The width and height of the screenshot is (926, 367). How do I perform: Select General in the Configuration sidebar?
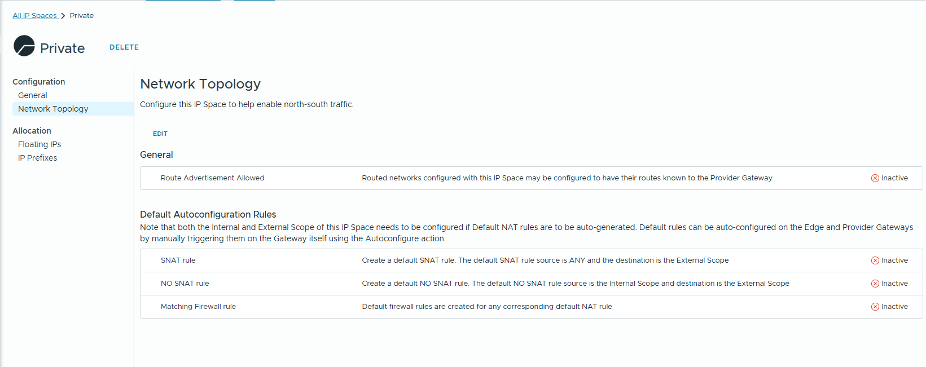click(x=33, y=95)
